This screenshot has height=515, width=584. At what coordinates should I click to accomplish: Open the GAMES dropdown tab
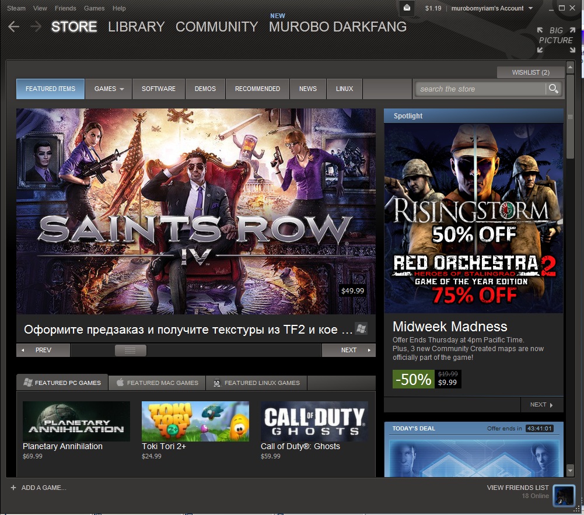(109, 89)
